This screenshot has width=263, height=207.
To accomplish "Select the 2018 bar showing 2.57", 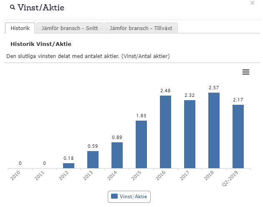I will [x=214, y=130].
